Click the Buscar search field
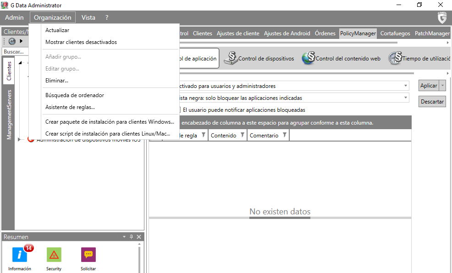This screenshot has width=452, height=273. pyautogui.click(x=14, y=52)
